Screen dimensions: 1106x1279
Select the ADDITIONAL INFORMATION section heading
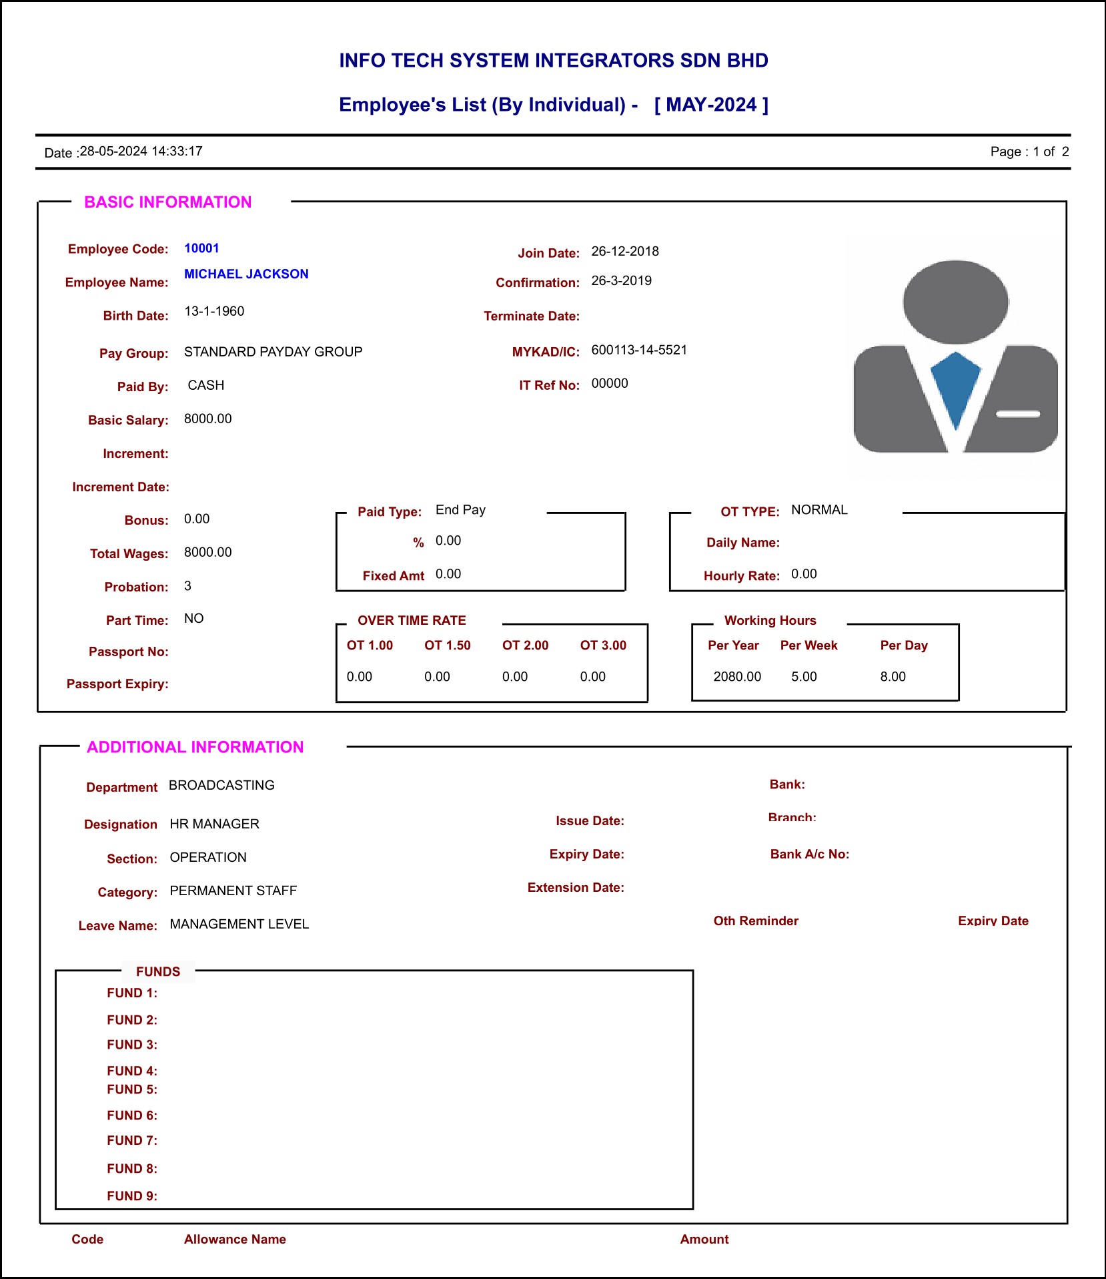coord(195,747)
